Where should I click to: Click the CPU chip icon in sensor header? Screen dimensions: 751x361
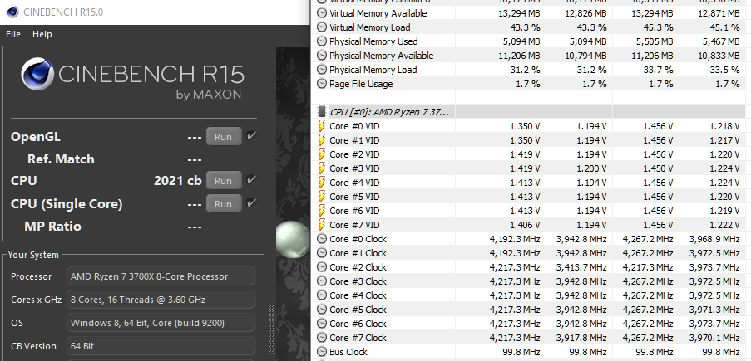click(322, 112)
